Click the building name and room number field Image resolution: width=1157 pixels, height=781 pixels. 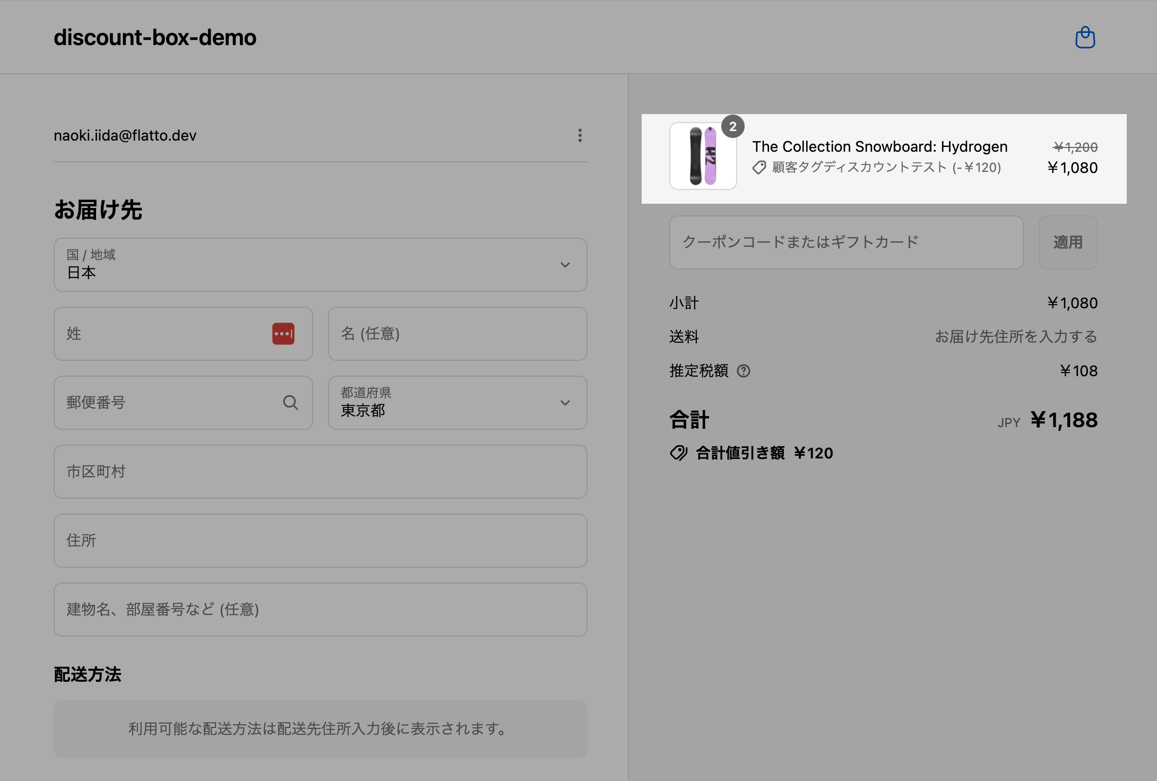click(x=320, y=610)
